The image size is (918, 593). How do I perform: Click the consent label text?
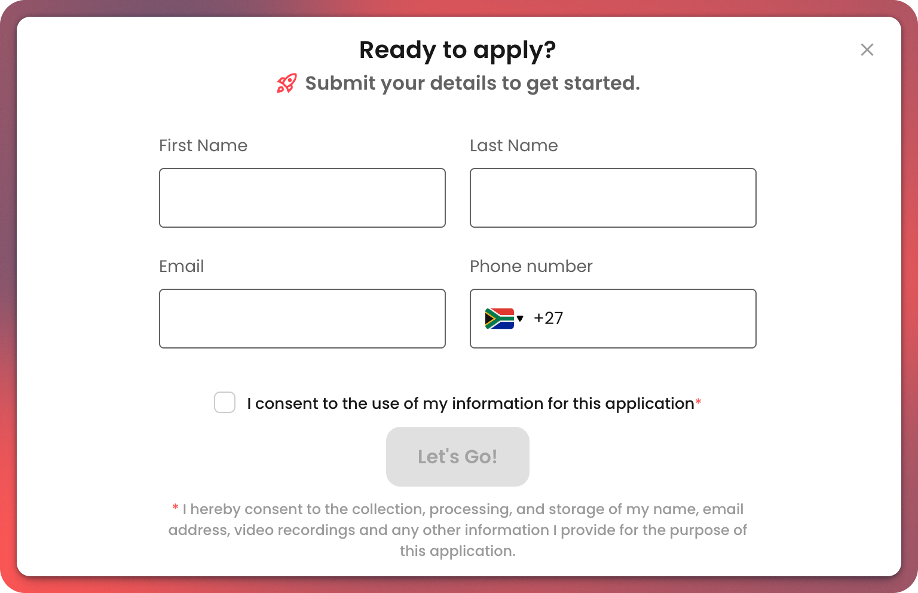pyautogui.click(x=470, y=404)
